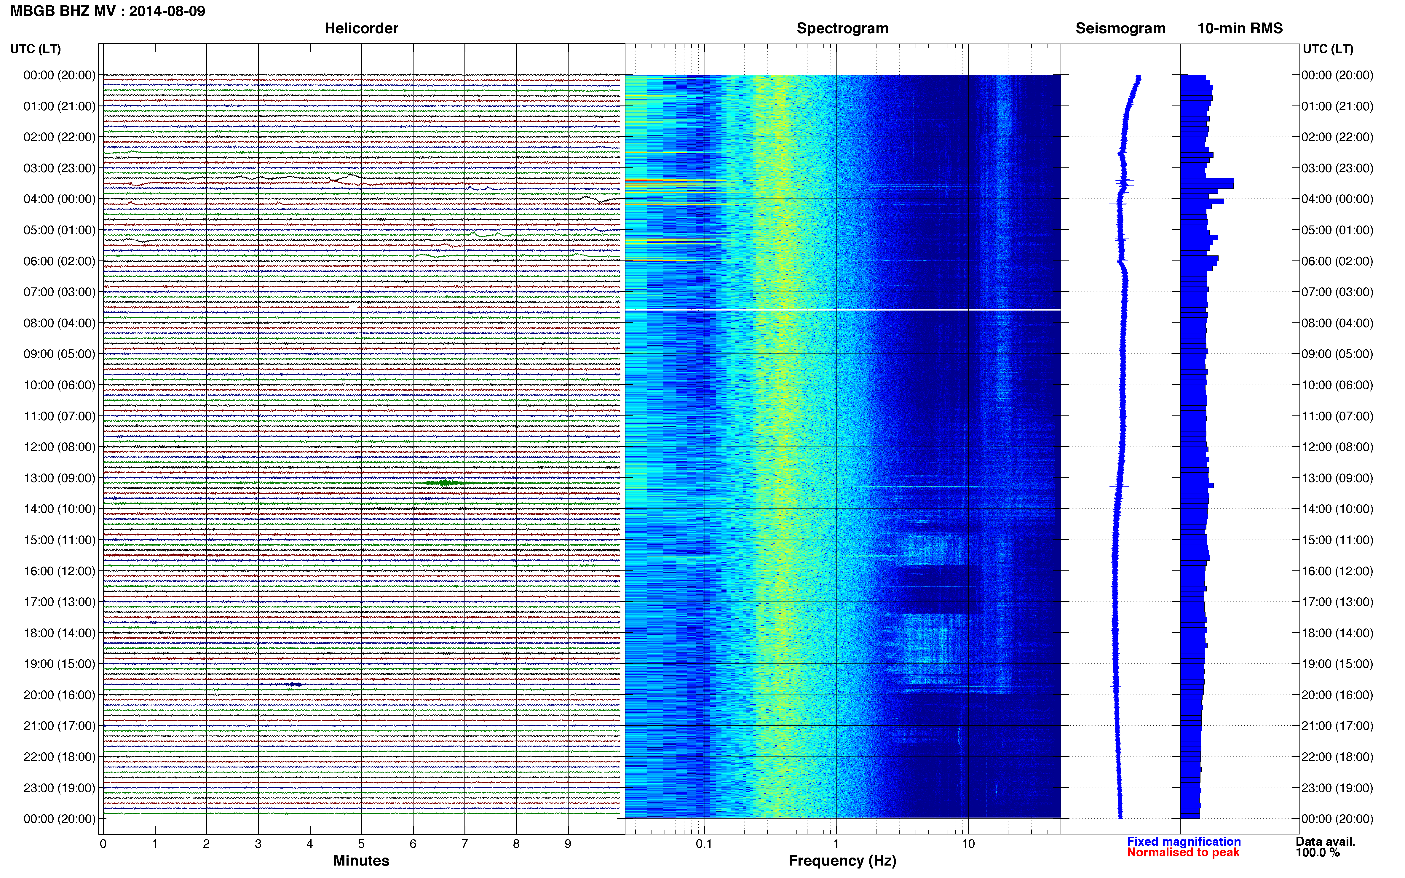Viewport: 1405px width, 878px height.
Task: Click the blue Fixed magnification legend text
Action: [x=1184, y=842]
